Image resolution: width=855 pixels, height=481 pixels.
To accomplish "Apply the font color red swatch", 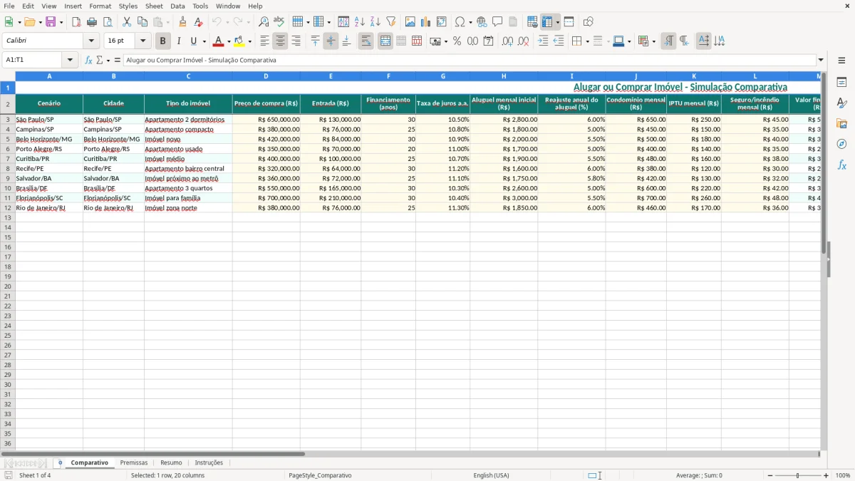I will click(x=219, y=41).
